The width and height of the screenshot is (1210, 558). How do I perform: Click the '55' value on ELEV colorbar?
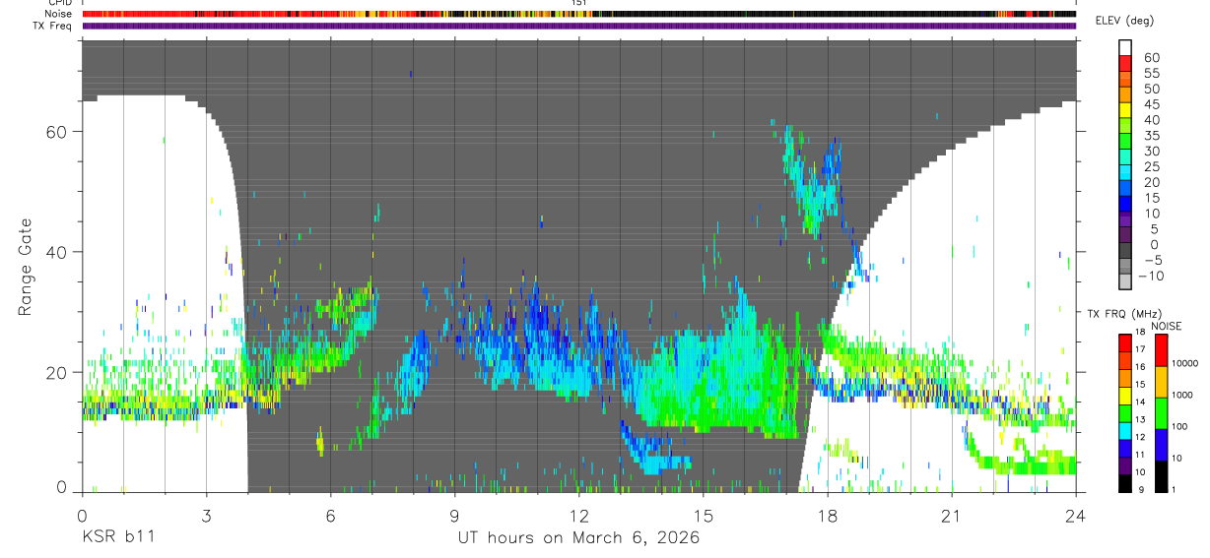click(x=1151, y=74)
